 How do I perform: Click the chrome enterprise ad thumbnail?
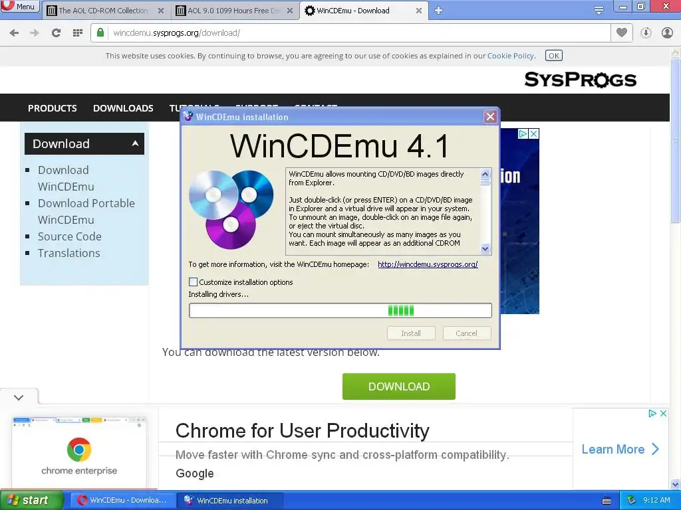click(x=79, y=451)
